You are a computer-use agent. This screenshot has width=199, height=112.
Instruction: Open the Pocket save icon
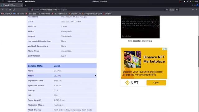(x=193, y=10)
